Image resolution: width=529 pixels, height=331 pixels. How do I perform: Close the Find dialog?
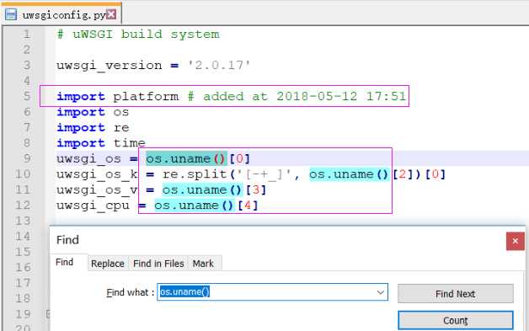click(x=516, y=241)
